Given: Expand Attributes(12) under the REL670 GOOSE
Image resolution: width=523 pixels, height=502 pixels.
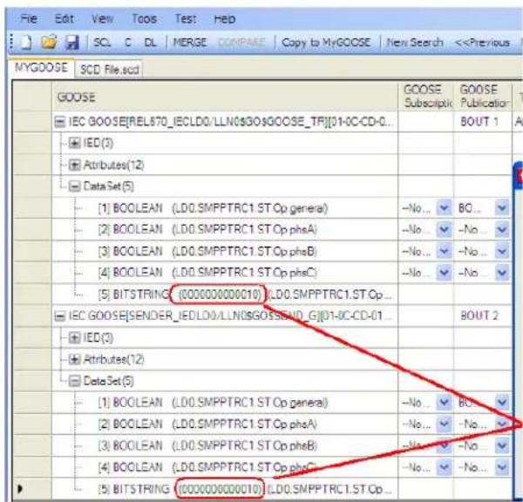Looking at the screenshot, I should tap(74, 165).
